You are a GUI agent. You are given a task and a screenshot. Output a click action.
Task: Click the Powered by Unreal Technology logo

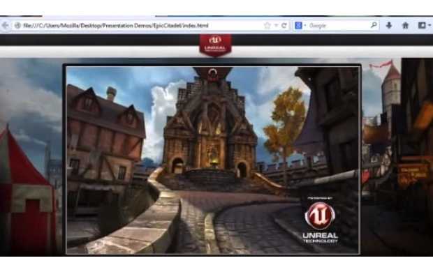320,220
